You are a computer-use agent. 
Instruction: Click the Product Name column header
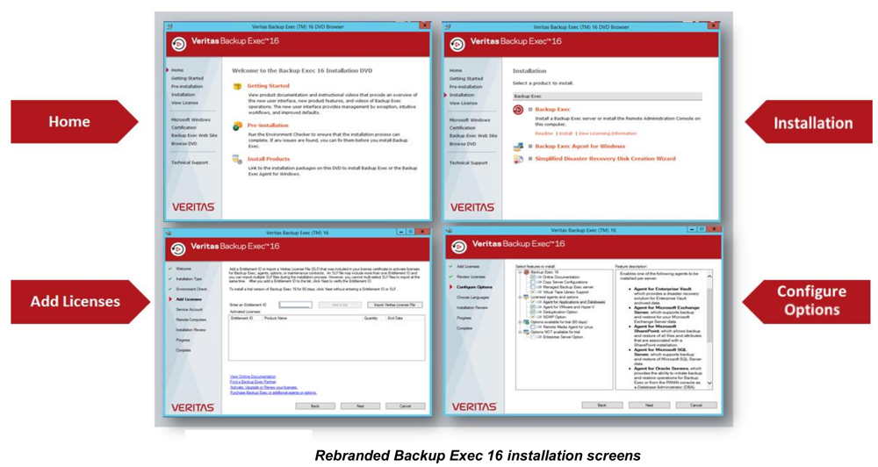point(276,318)
